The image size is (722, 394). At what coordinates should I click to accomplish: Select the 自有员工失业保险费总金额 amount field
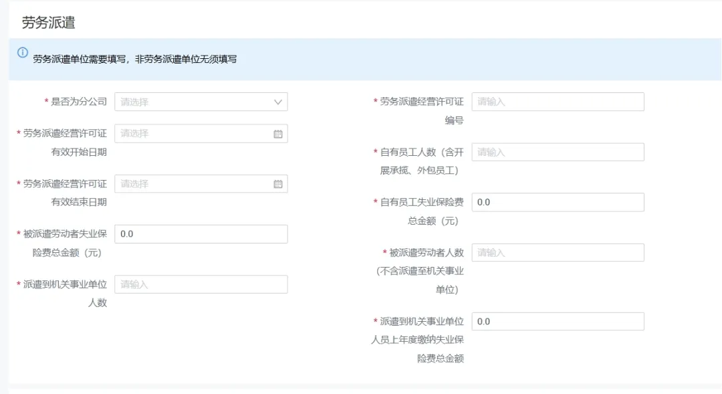click(558, 202)
